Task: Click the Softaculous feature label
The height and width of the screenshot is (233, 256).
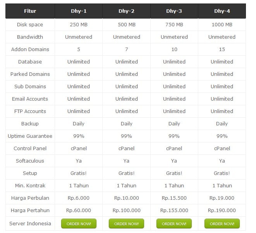Action: [30, 161]
